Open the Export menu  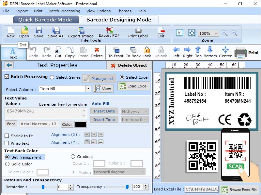click(22, 11)
